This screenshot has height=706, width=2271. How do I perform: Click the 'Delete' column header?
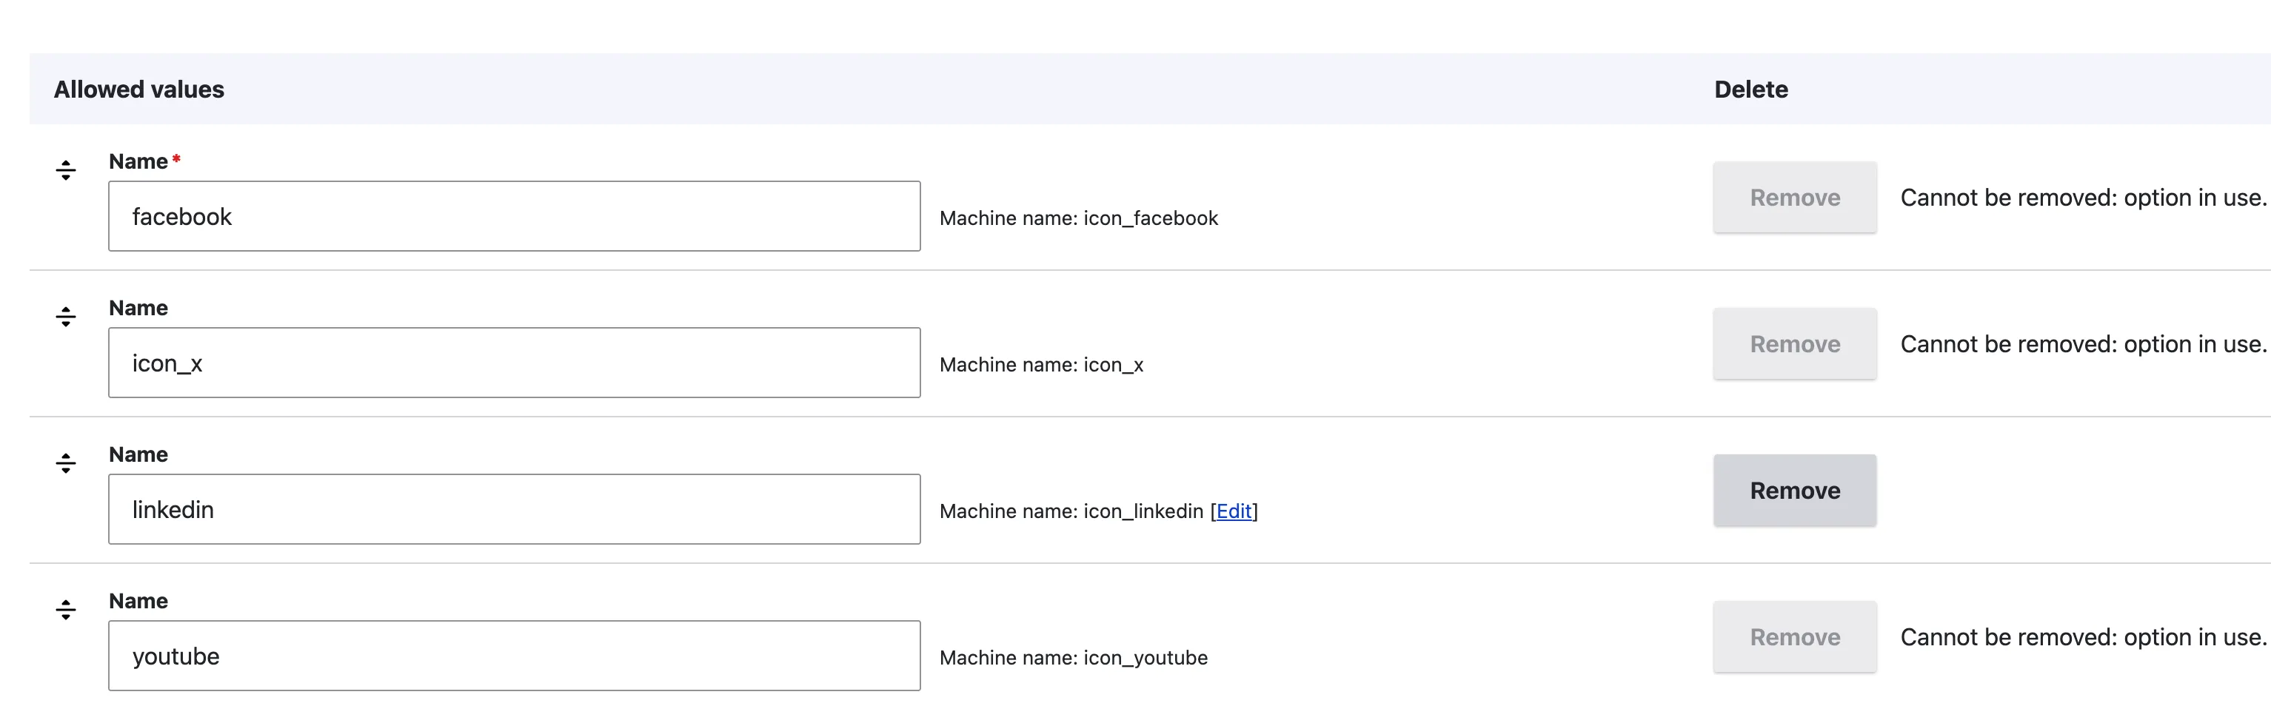1750,90
